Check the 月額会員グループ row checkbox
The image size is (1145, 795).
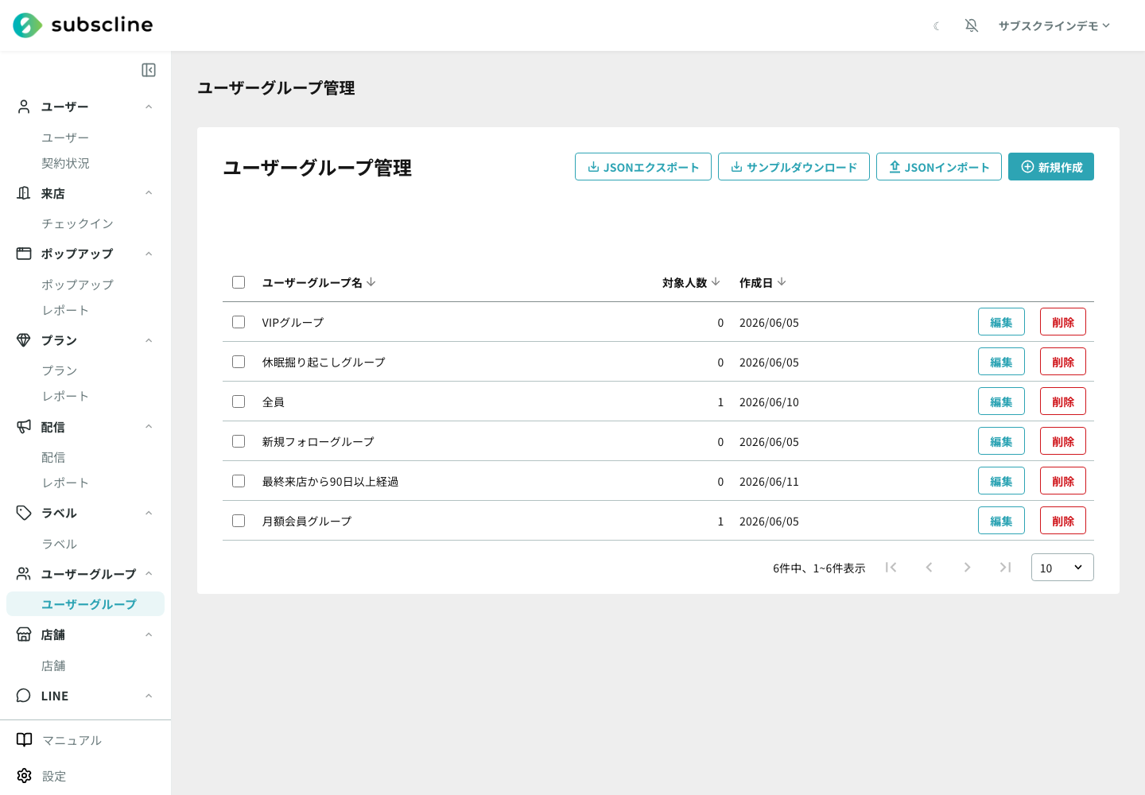[239, 521]
